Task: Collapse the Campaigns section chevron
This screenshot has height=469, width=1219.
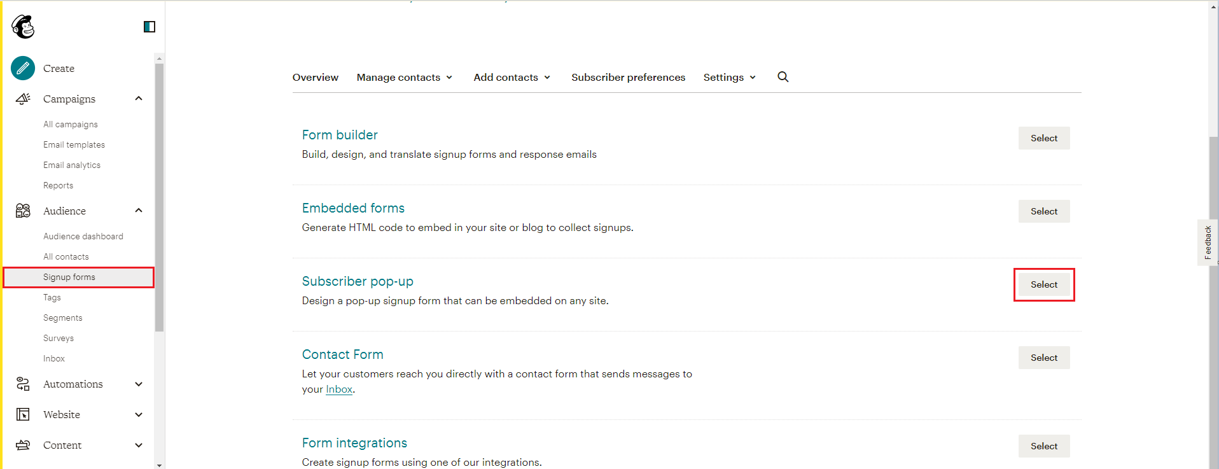Action: tap(139, 99)
